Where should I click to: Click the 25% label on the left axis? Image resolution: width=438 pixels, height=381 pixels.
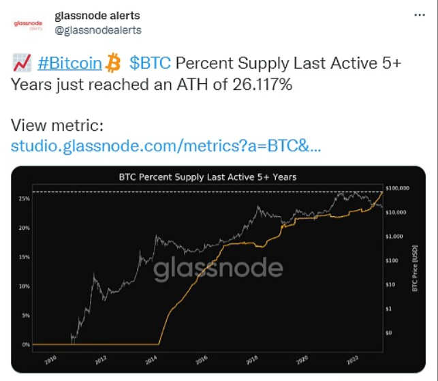point(24,198)
